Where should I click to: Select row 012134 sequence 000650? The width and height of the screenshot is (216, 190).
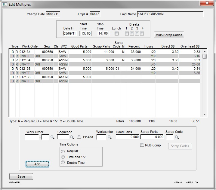pos(105,52)
